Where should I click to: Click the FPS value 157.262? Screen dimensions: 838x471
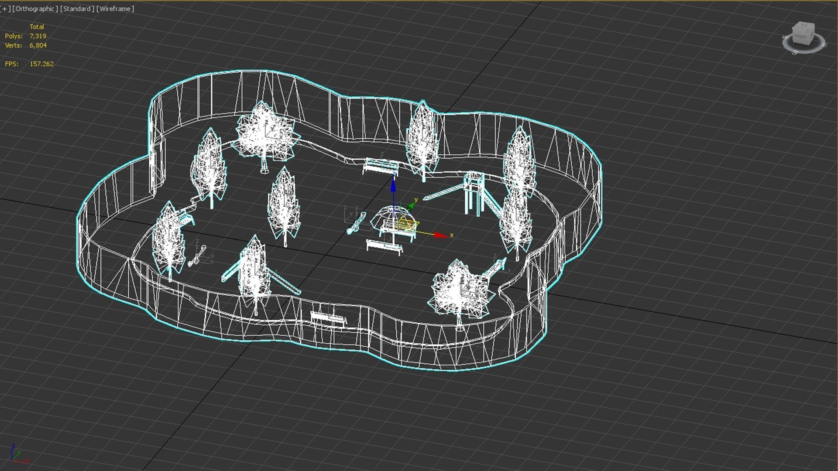(41, 64)
